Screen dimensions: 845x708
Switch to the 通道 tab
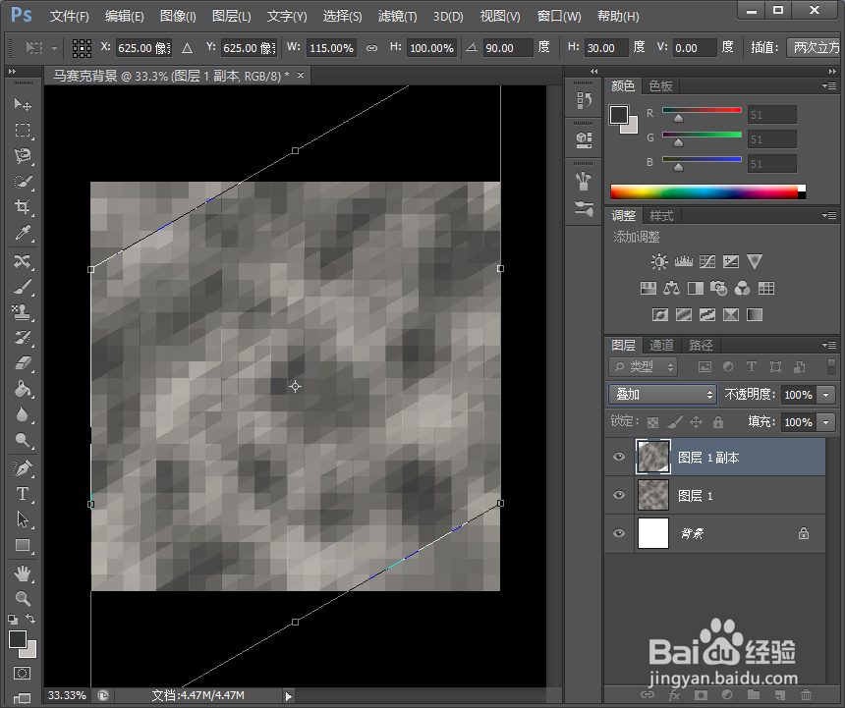click(661, 345)
